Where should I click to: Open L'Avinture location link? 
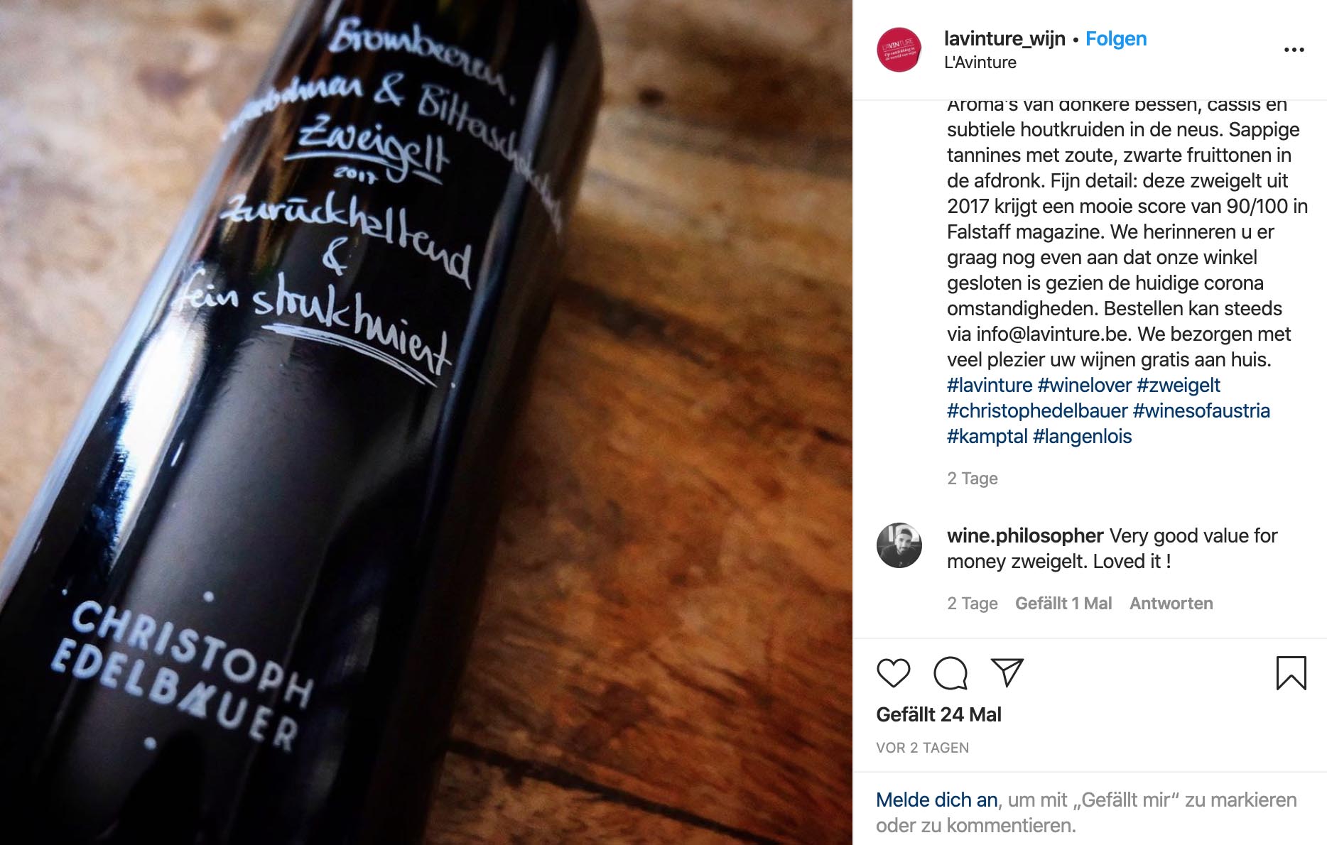click(x=980, y=62)
